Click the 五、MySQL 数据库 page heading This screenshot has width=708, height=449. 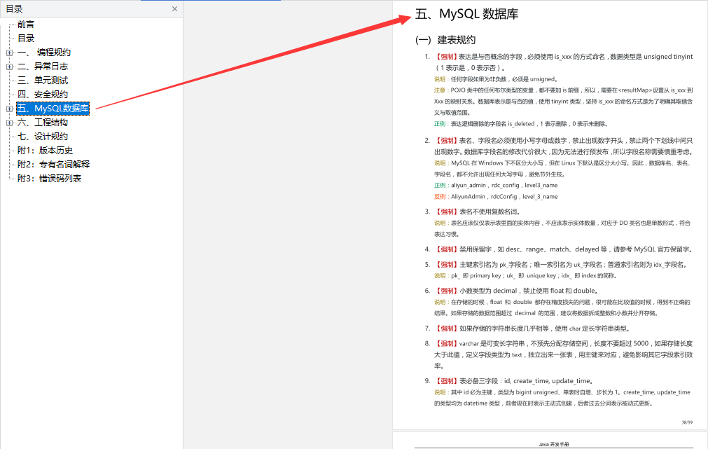point(466,14)
